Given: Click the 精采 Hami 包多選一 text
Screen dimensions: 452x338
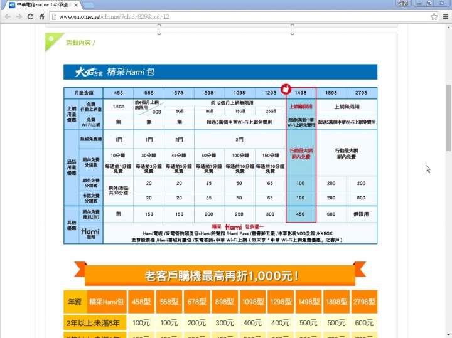Looking at the screenshot, I should click(238, 227).
